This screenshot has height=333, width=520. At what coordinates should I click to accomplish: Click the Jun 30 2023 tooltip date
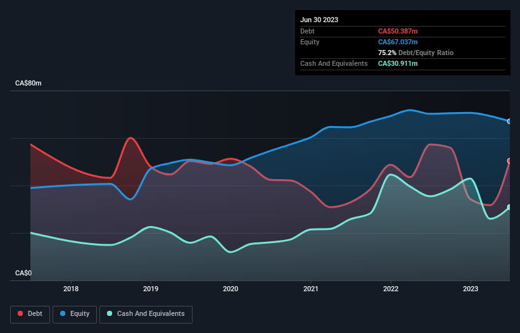tap(319, 20)
